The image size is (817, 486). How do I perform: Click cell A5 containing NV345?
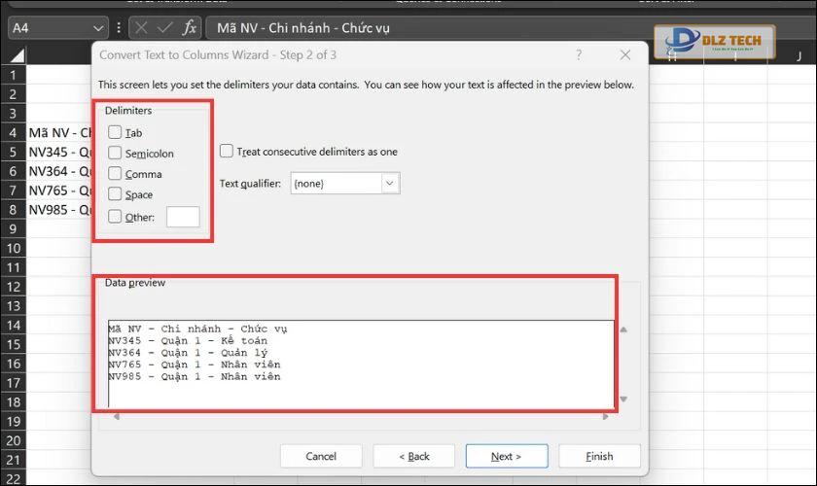[x=59, y=152]
